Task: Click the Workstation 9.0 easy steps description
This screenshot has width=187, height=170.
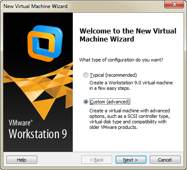Action: pos(131,85)
